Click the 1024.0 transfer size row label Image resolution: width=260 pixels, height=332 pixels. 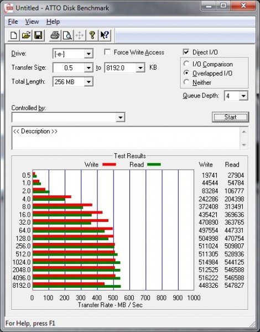(22, 262)
